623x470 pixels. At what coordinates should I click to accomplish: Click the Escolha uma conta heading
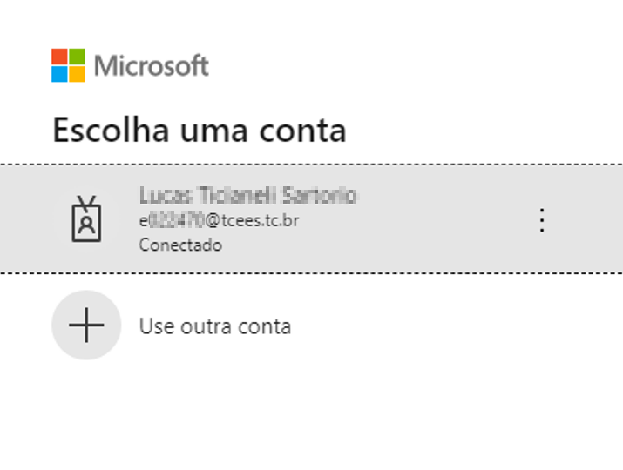tap(200, 131)
